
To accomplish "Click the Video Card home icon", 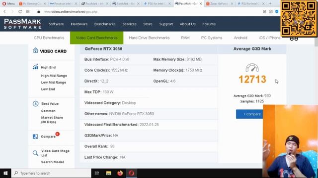I will 35,50.
